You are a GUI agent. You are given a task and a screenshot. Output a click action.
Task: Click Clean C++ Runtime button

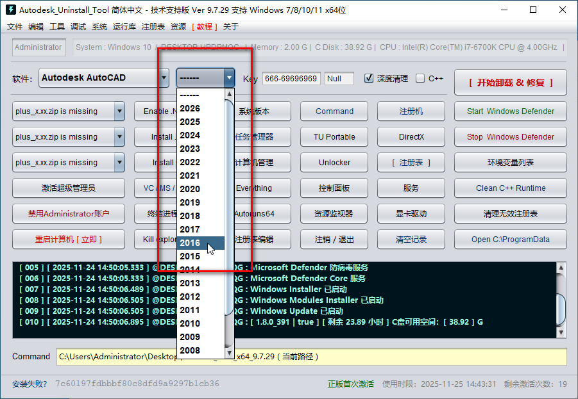coord(511,188)
